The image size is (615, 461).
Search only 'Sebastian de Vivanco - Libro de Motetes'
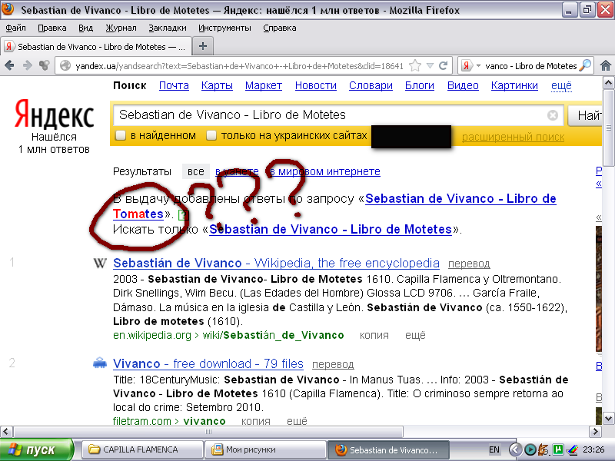coord(331,229)
